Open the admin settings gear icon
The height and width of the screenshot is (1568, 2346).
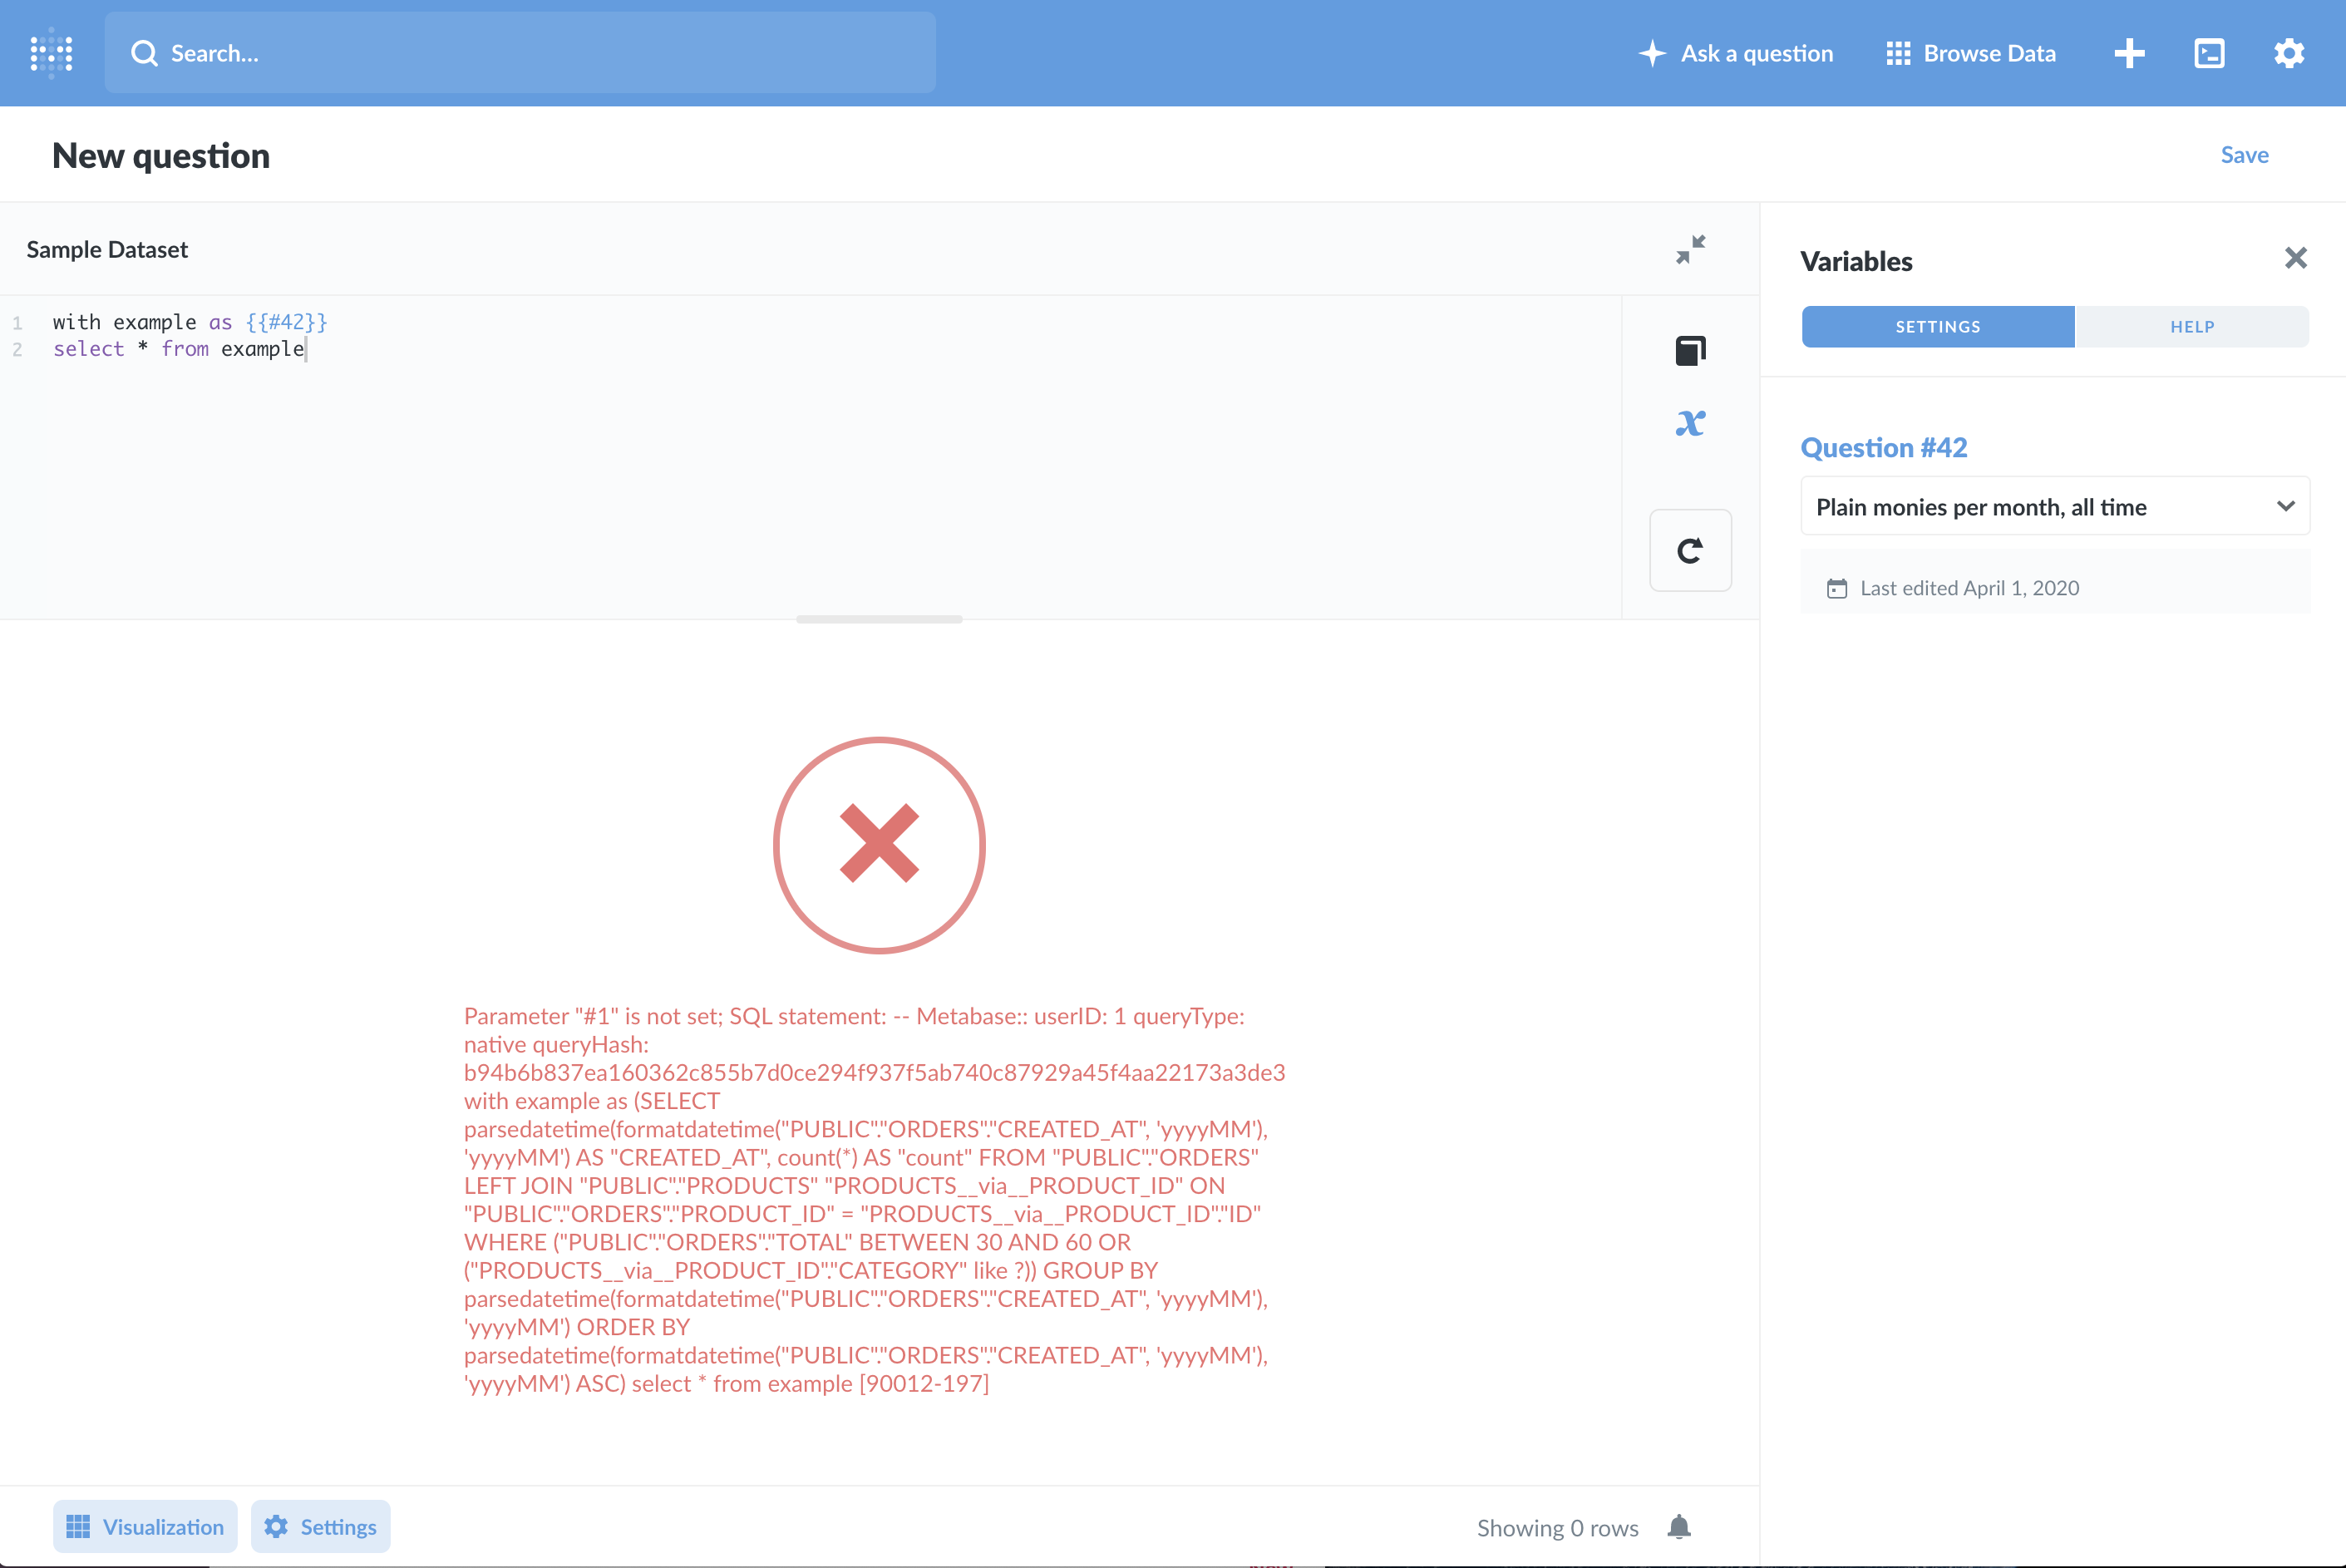point(2289,53)
